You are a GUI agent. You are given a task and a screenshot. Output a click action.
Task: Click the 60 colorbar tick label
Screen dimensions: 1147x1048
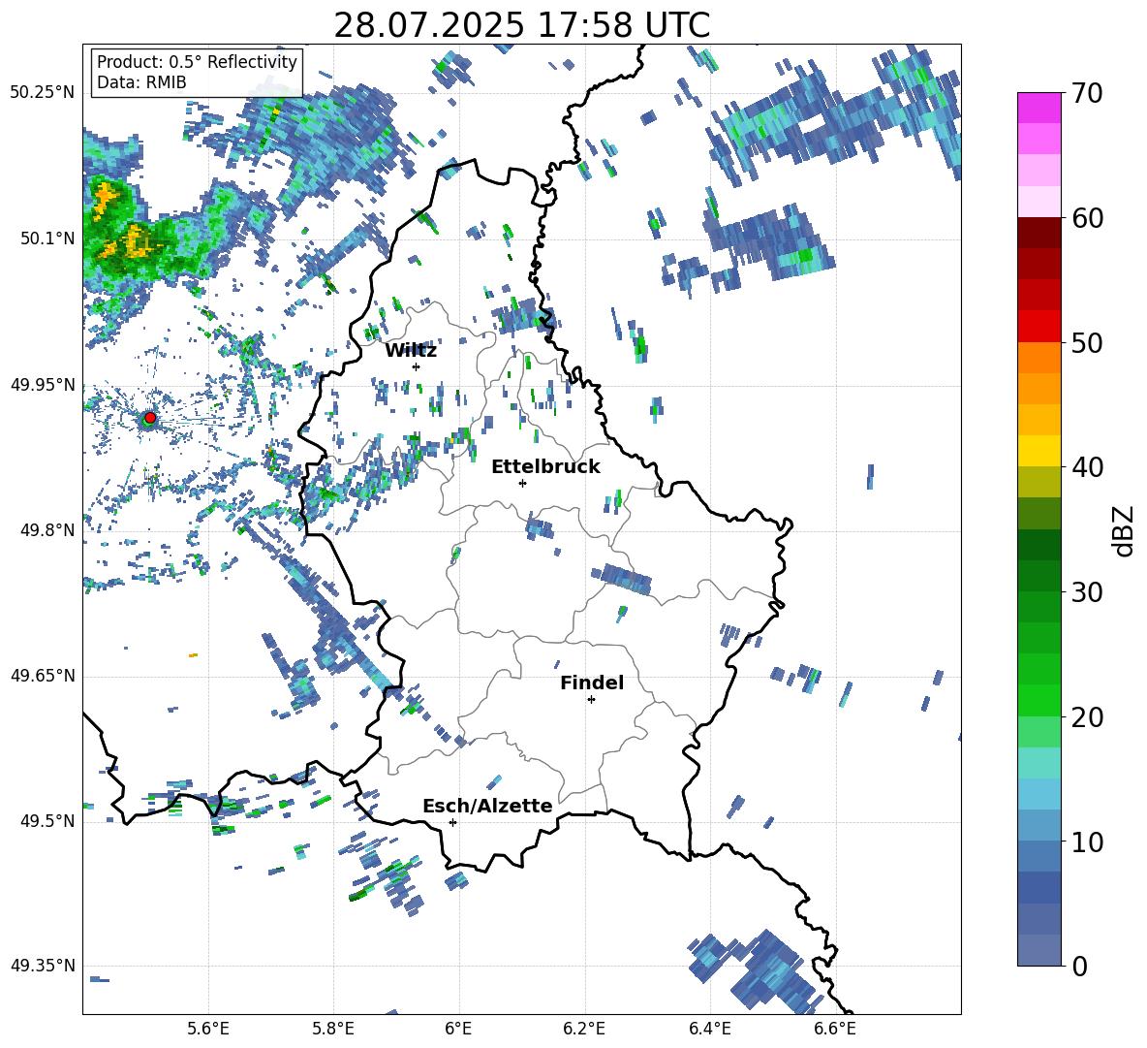point(1086,218)
